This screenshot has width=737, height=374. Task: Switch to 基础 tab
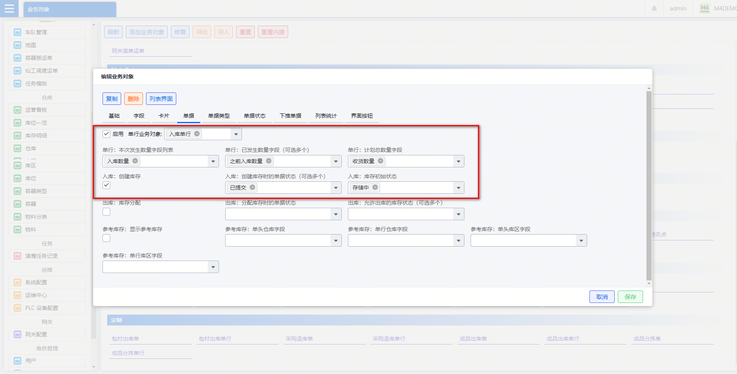click(114, 116)
